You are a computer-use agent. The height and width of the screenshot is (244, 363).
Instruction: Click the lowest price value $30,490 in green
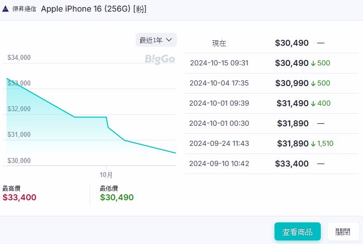pos(117,197)
